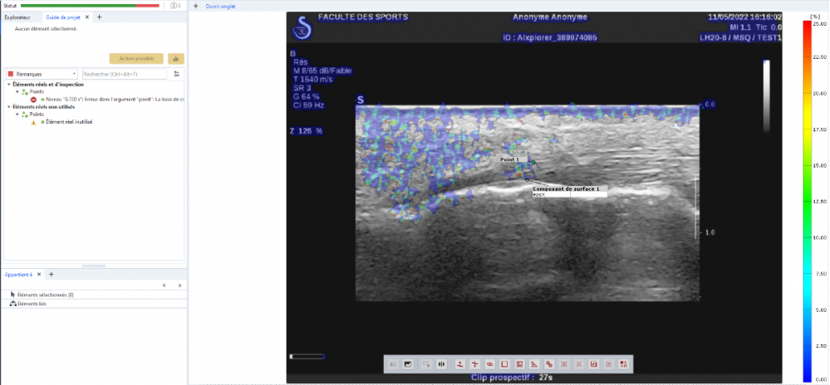Select the Niveau "0.720 s" error row
This screenshot has width=830, height=385.
[111, 99]
